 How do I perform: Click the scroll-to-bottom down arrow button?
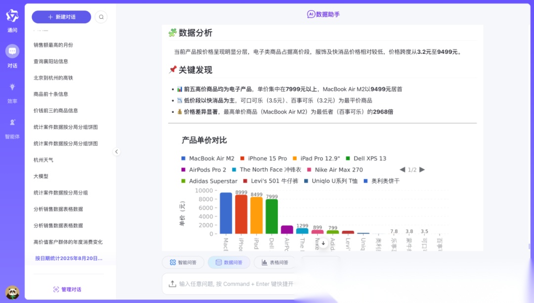tap(323, 243)
